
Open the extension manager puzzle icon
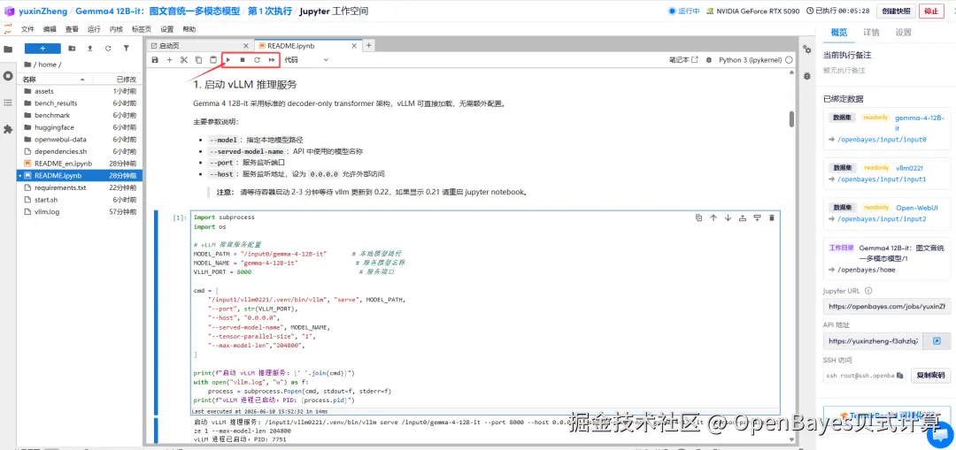[8, 129]
